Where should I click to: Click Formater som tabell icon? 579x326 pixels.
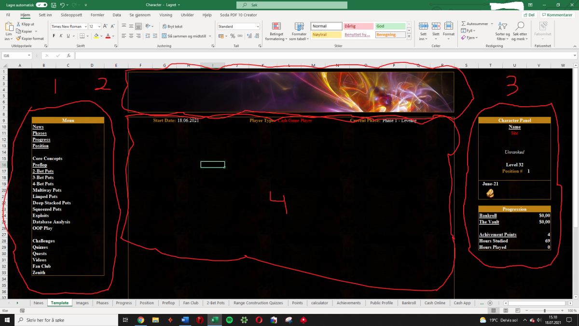299,27
